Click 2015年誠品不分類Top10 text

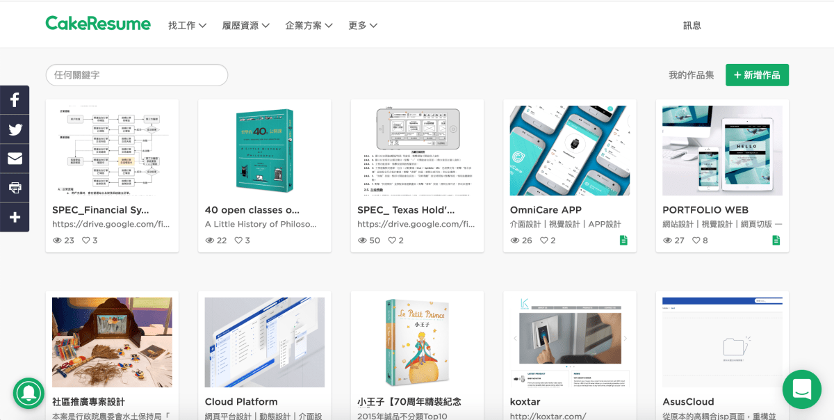coord(403,416)
